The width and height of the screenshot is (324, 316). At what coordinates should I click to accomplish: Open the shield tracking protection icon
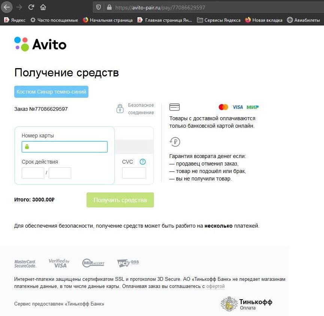(x=99, y=7)
